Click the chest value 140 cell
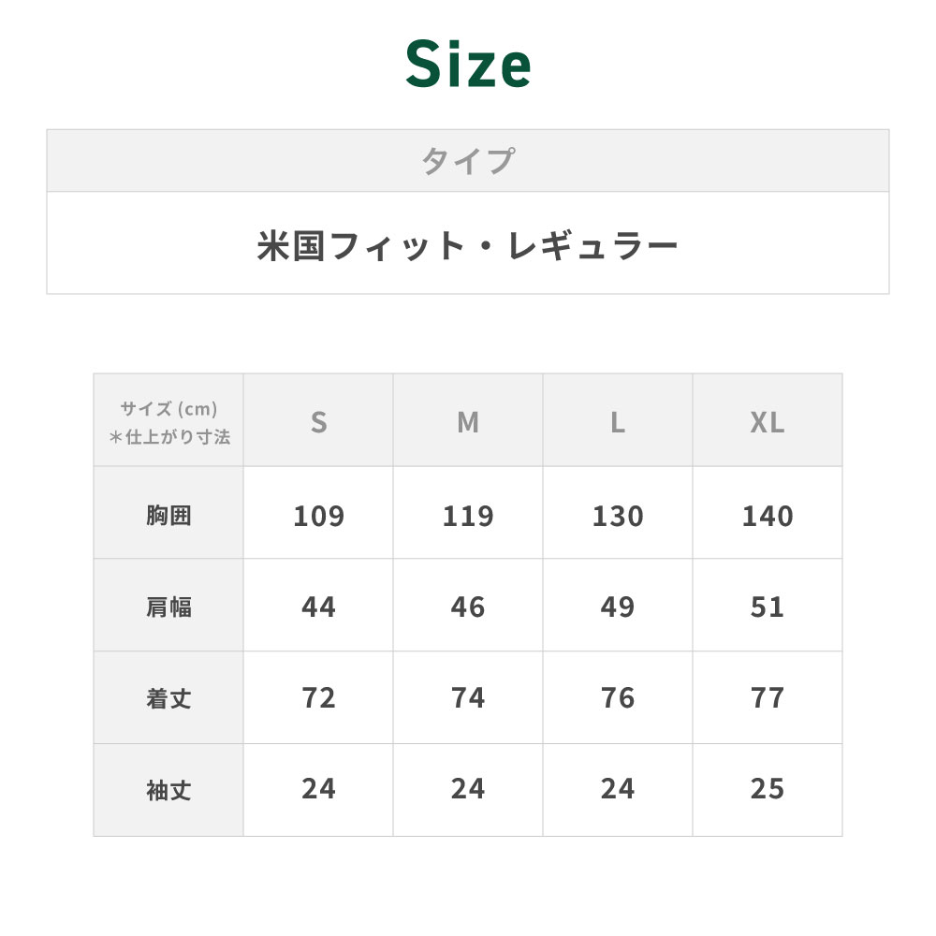The height and width of the screenshot is (936, 936). point(768,515)
